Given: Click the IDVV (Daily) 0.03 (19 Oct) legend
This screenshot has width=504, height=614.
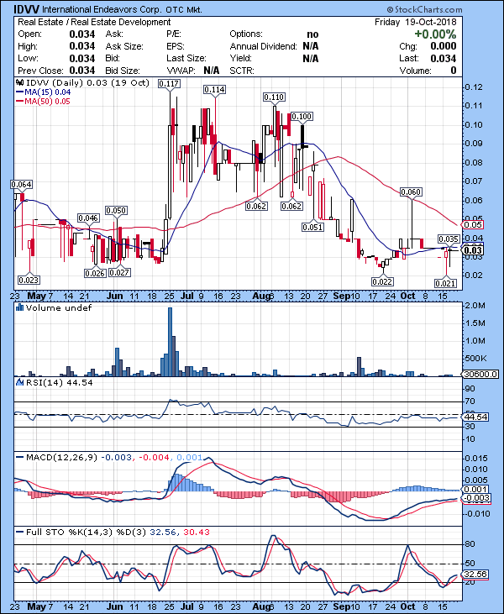Looking at the screenshot, I should click(x=87, y=82).
